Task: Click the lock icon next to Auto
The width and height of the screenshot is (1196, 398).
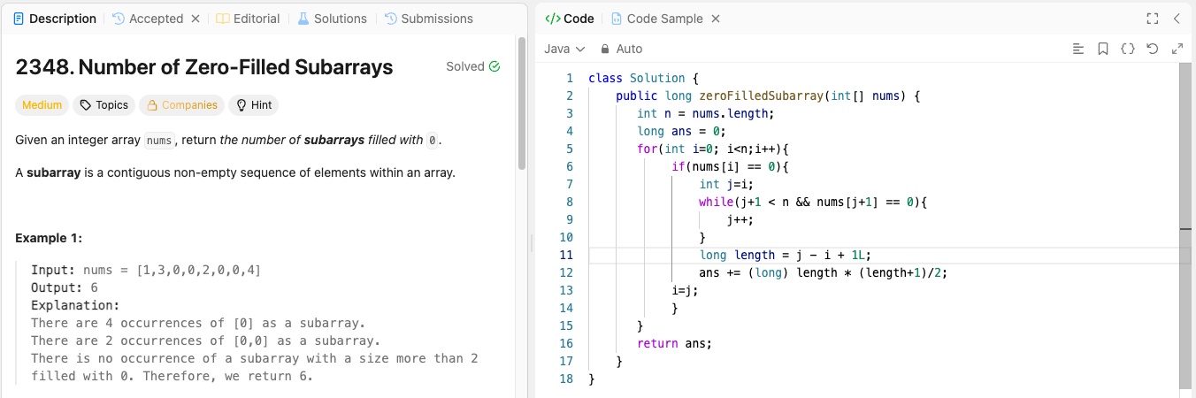Action: click(605, 49)
